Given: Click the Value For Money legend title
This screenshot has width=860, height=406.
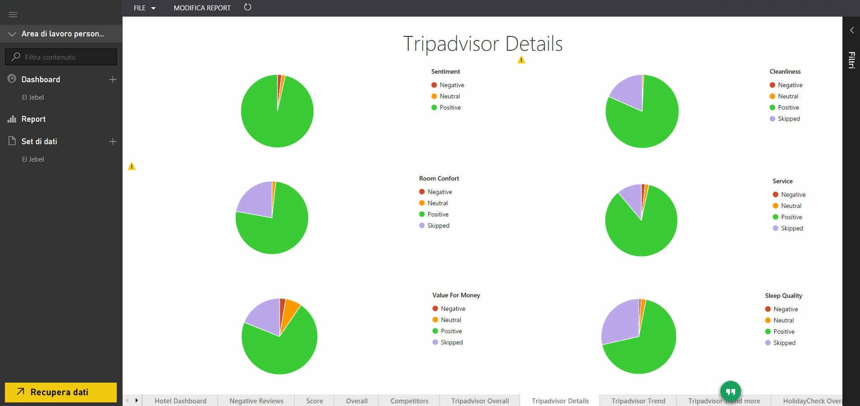Looking at the screenshot, I should (x=456, y=295).
